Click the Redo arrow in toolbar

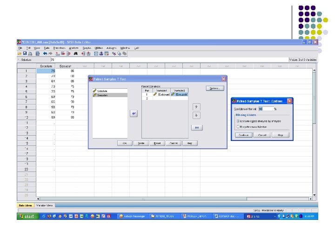point(50,53)
